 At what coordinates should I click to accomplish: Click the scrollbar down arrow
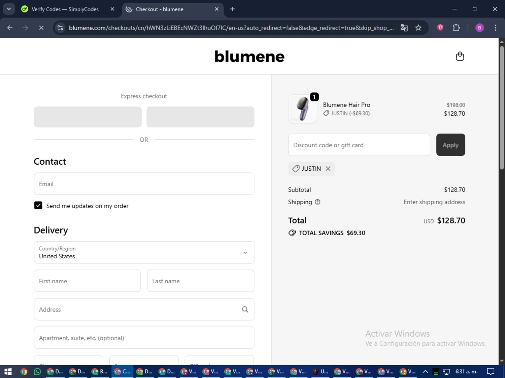(502, 361)
